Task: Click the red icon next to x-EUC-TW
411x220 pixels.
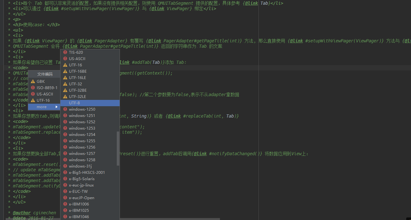Action: click(x=65, y=191)
